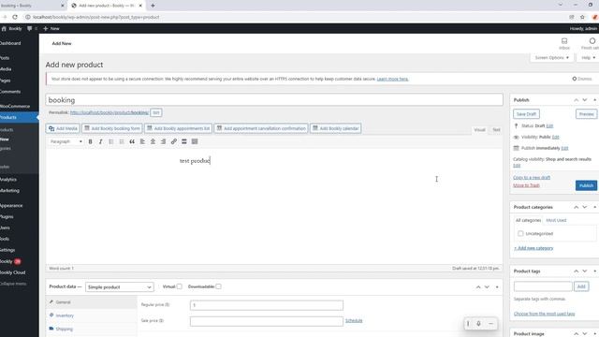
Task: Move the Publish box up
Action: coord(577,100)
